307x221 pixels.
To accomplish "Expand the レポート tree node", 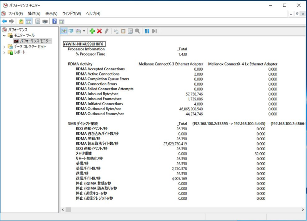I will click(4, 52).
